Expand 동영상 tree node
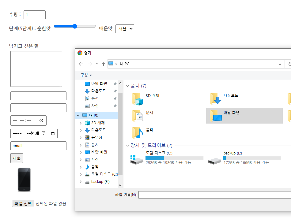The width and height of the screenshot is (291, 219). coord(81,137)
